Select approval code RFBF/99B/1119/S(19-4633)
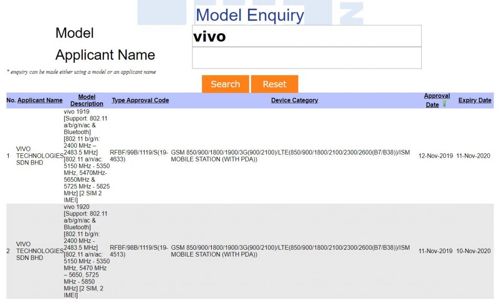This screenshot has width=501, height=306. (138, 156)
